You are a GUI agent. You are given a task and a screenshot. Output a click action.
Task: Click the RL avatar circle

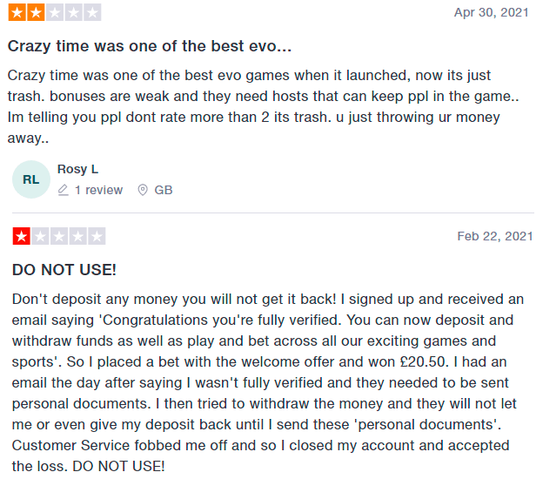[x=31, y=179]
